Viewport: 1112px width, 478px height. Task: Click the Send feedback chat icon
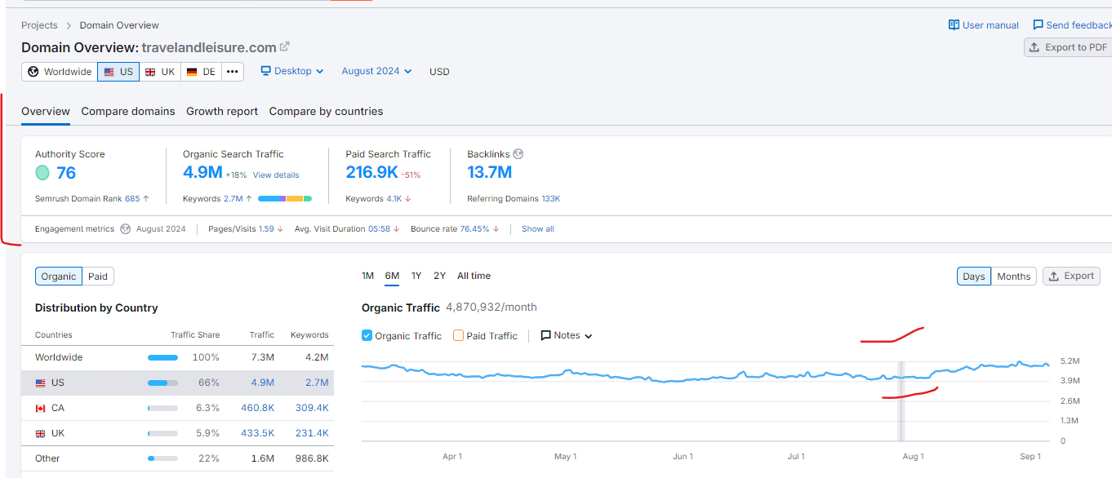1038,25
